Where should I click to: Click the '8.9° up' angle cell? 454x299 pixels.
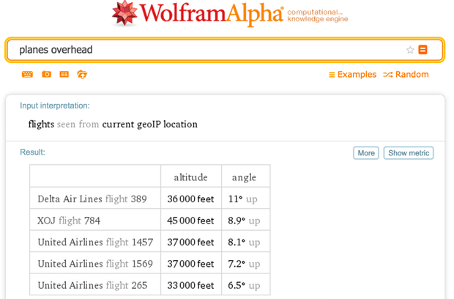tap(245, 220)
